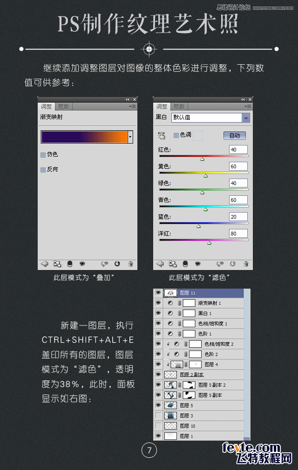Click clip-to-layer circle icon in 黑白 panel

point(185,264)
